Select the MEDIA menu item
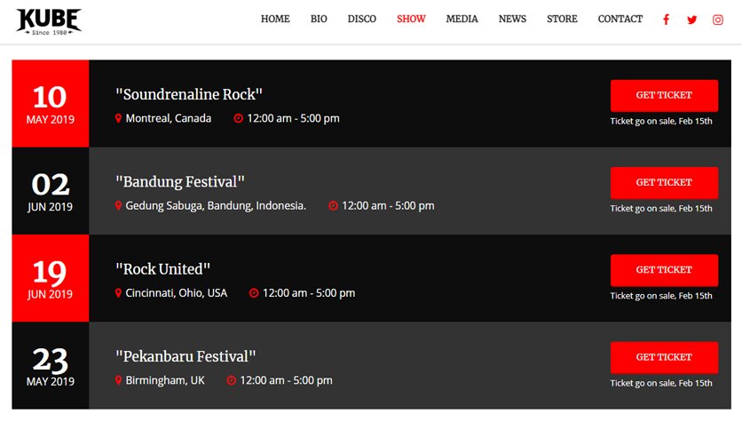This screenshot has height=430, width=742. 462,19
